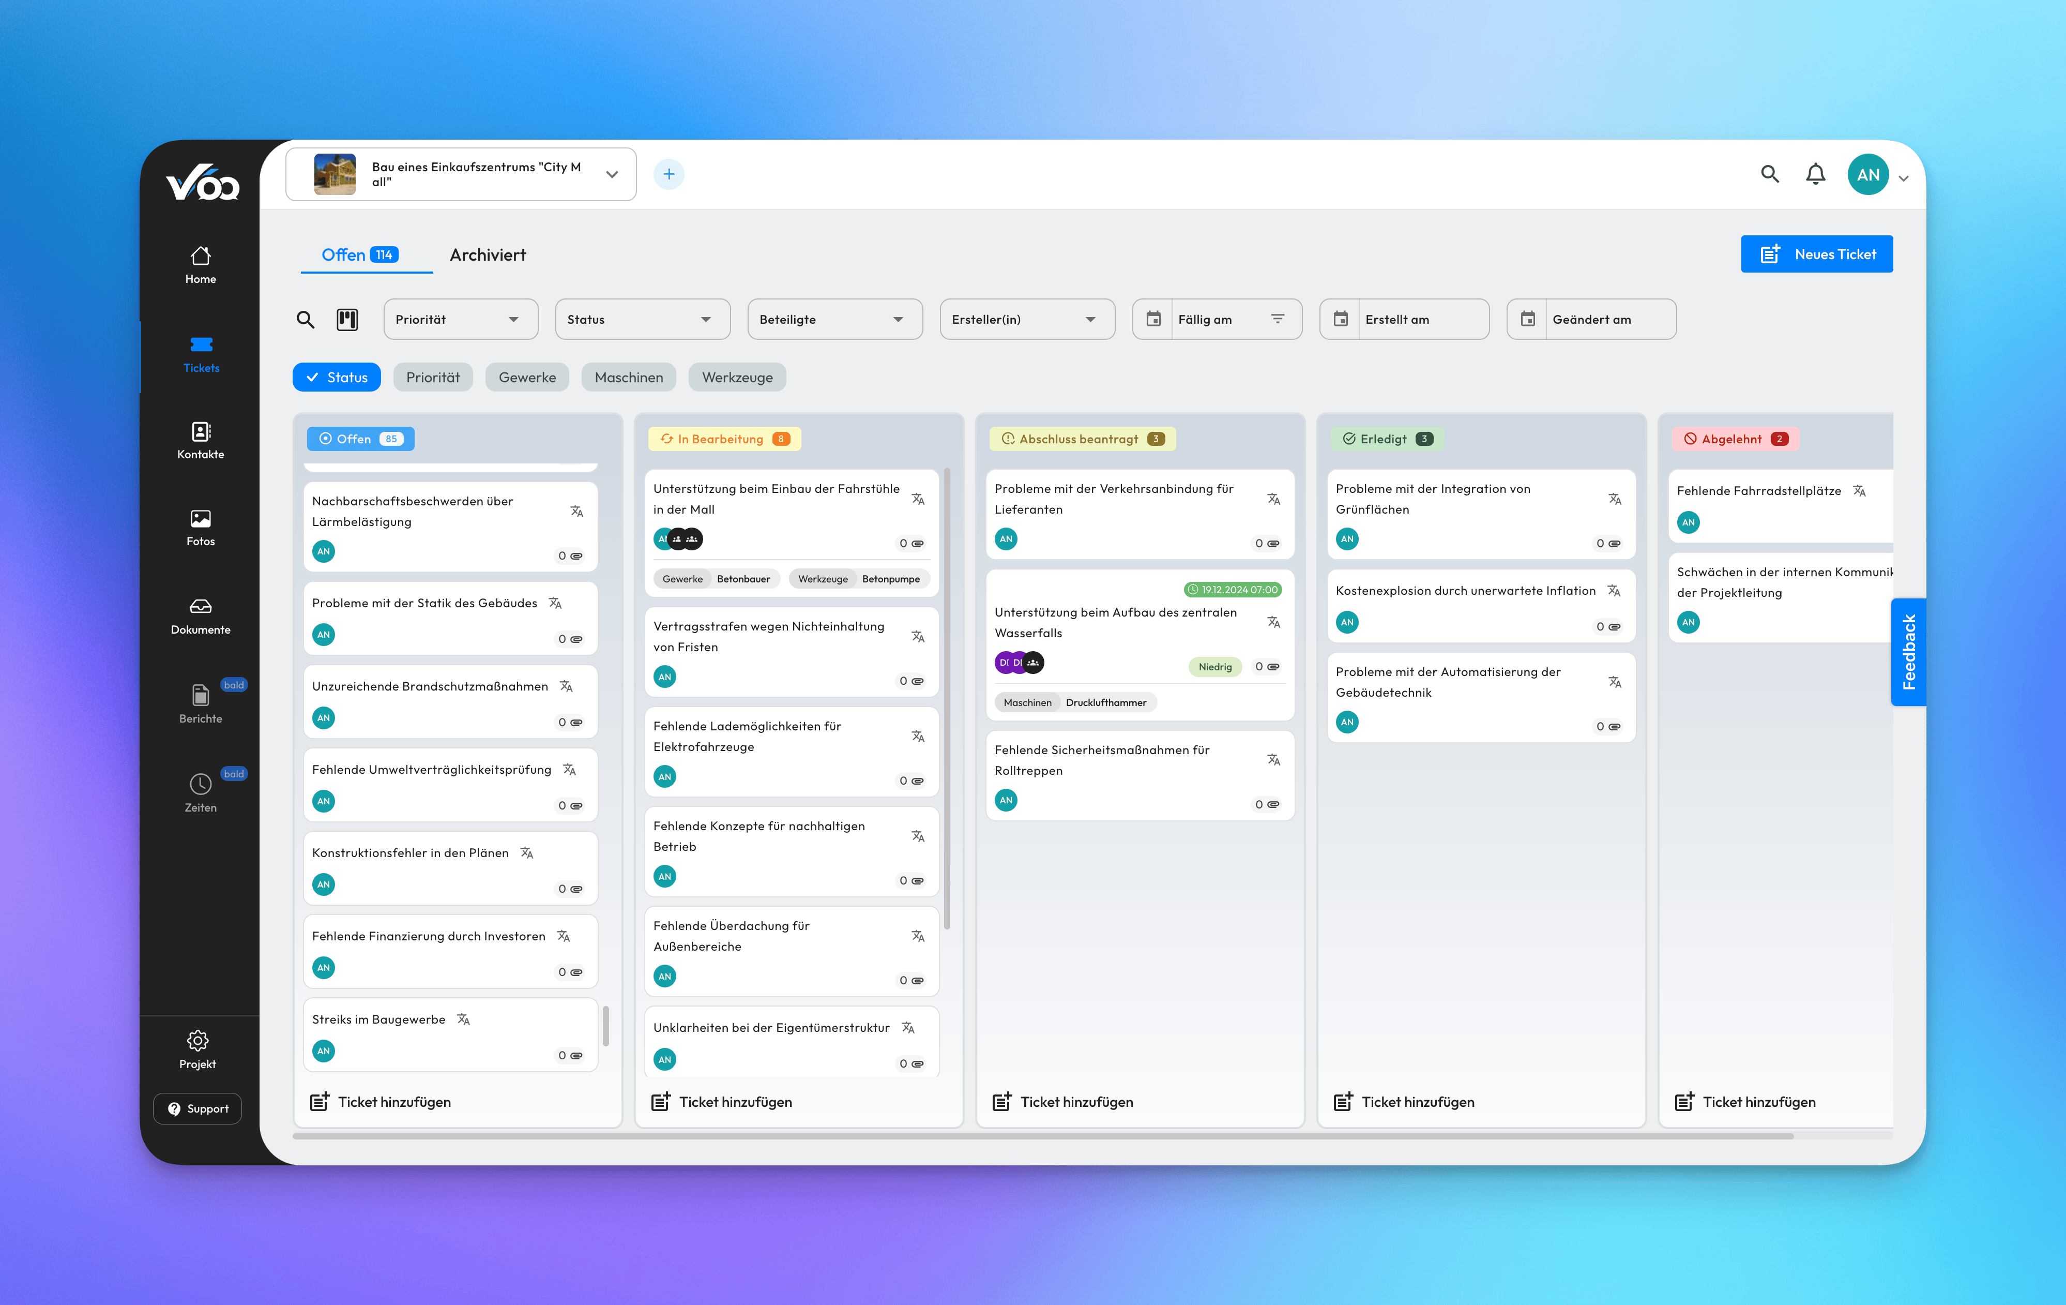This screenshot has width=2066, height=1305.
Task: Open the Priorität filter dropdown
Action: [460, 319]
